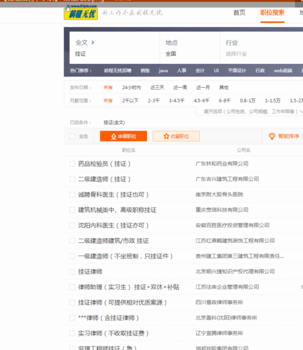The width and height of the screenshot is (303, 350).
Task: Select hot keyword 平面设计
Action: [x=237, y=71]
